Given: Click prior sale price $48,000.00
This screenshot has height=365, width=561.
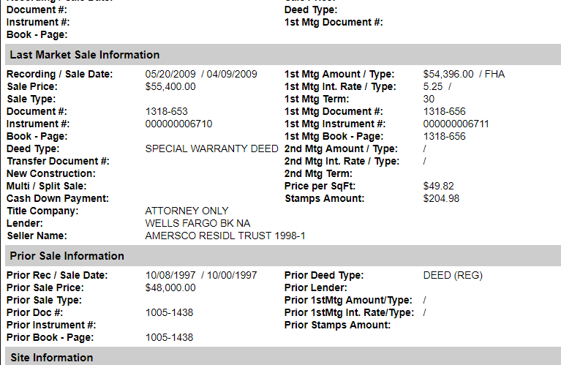Looking at the screenshot, I should pyautogui.click(x=170, y=287).
